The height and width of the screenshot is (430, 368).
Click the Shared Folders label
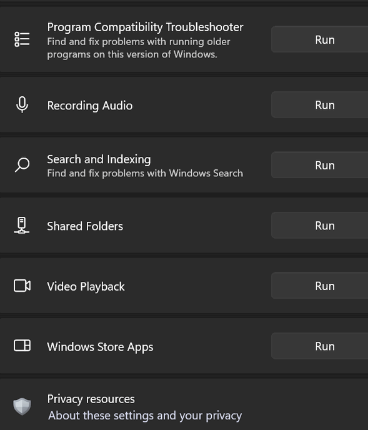[x=85, y=226]
